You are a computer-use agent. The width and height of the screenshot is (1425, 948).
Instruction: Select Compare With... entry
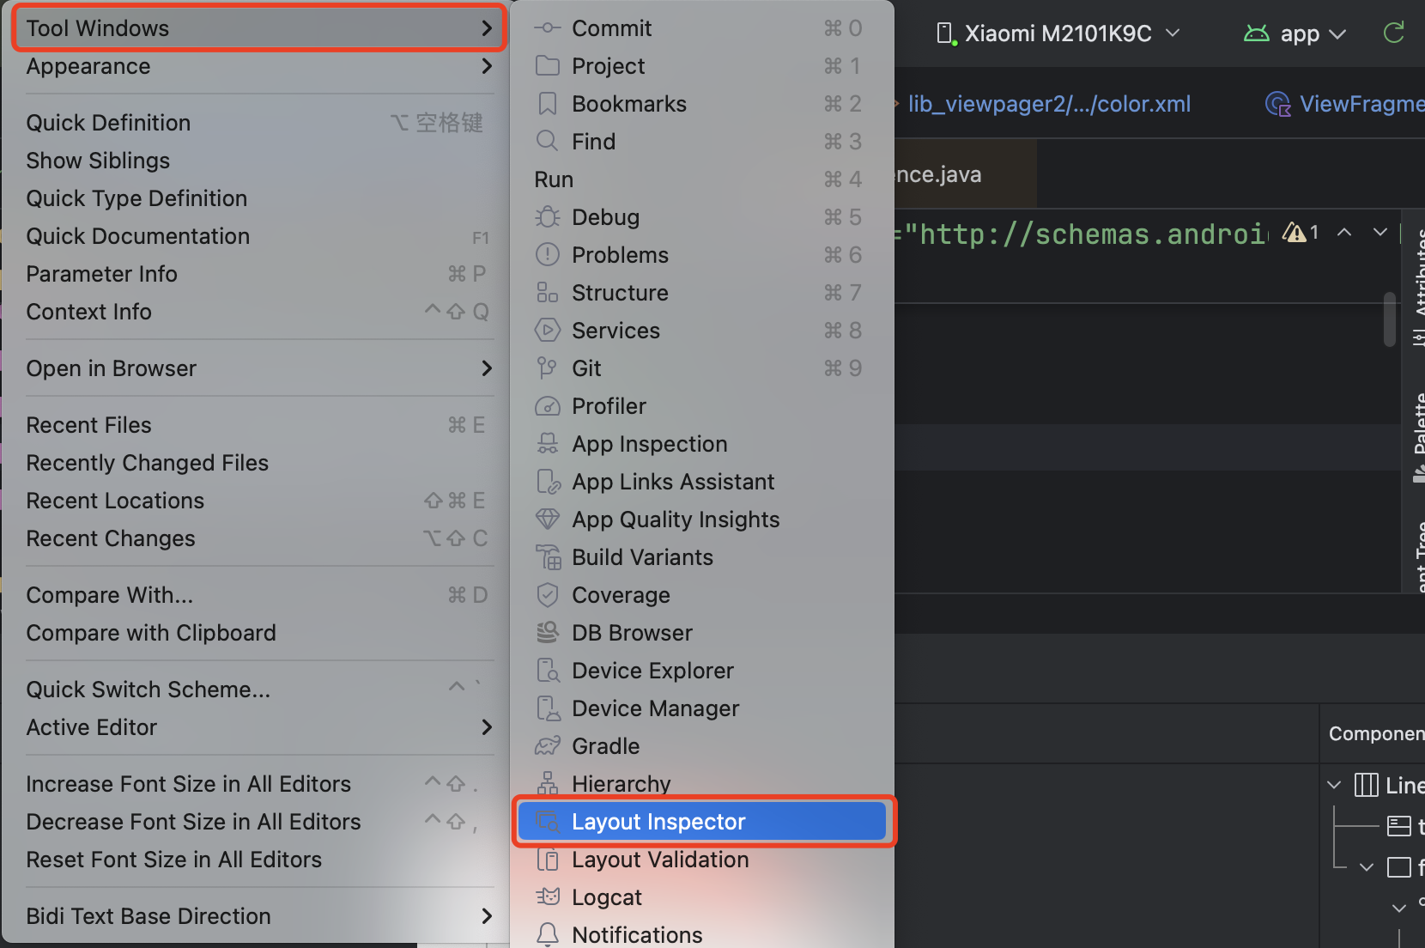pyautogui.click(x=258, y=595)
